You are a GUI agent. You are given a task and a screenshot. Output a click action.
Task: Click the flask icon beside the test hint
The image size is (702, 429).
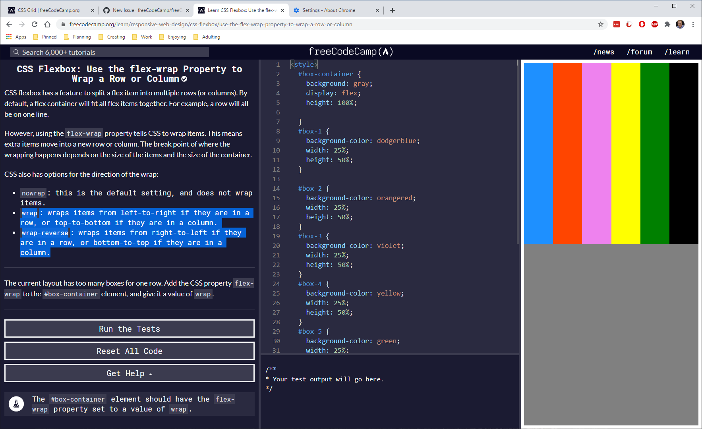click(16, 404)
